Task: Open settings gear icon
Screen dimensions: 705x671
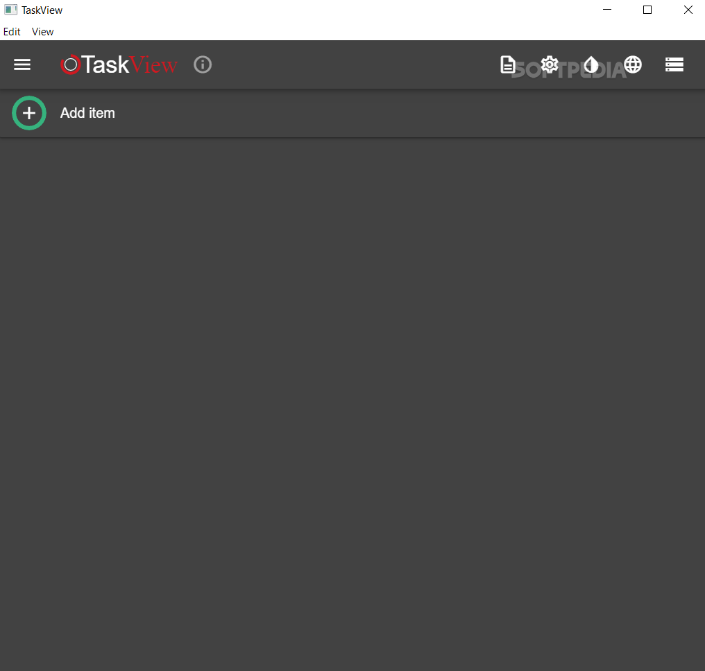Action: [x=550, y=64]
